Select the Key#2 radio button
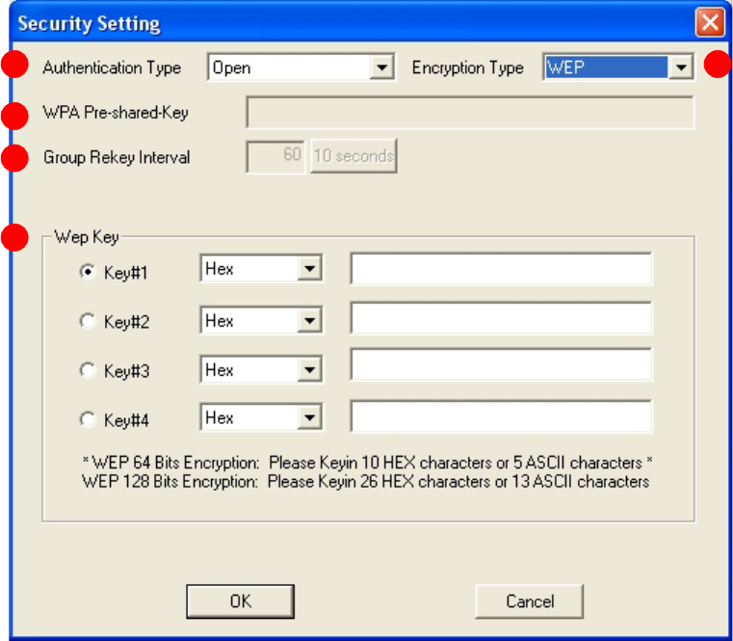 point(88,321)
